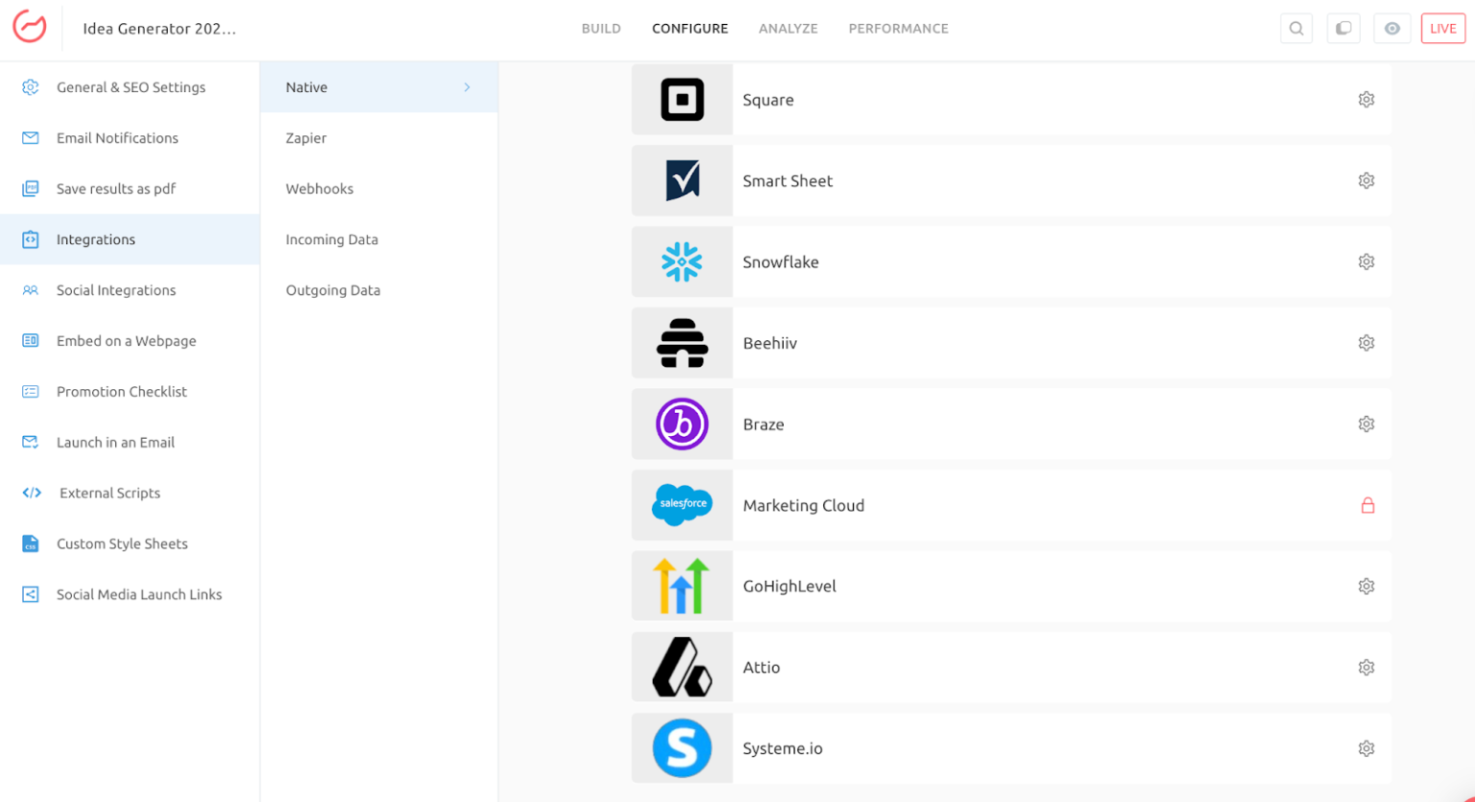
Task: Click the lock icon for Marketing Cloud
Action: (1367, 505)
